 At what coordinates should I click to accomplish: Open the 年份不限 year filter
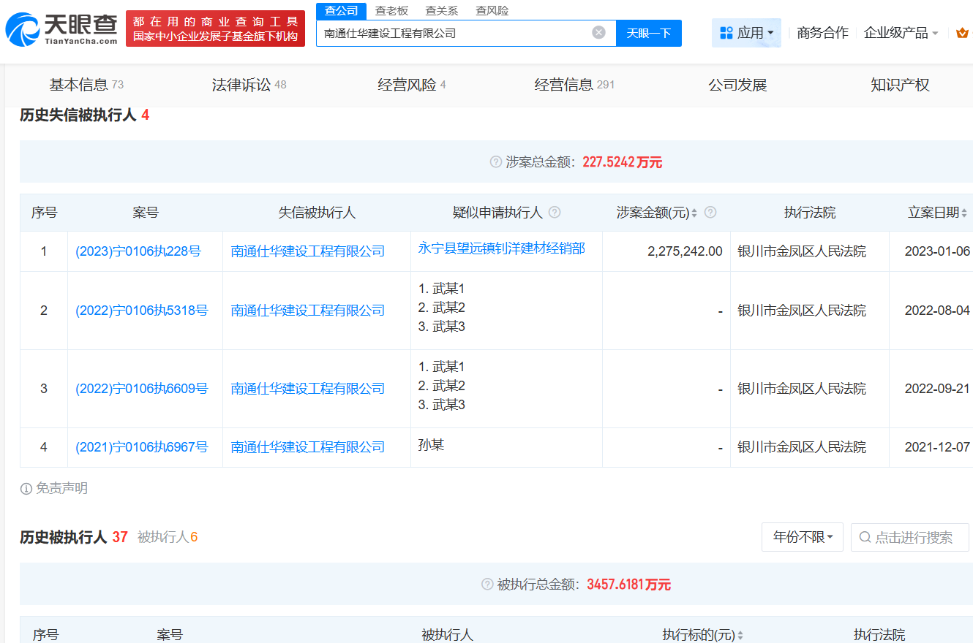tap(803, 538)
